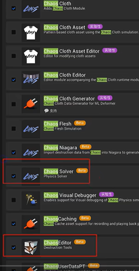Click the Chaos Flesh logo icon

click(x=31, y=129)
